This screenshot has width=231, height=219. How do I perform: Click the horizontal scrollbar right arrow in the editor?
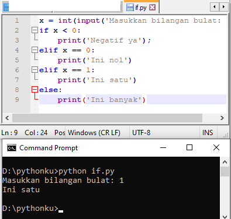tap(222, 118)
